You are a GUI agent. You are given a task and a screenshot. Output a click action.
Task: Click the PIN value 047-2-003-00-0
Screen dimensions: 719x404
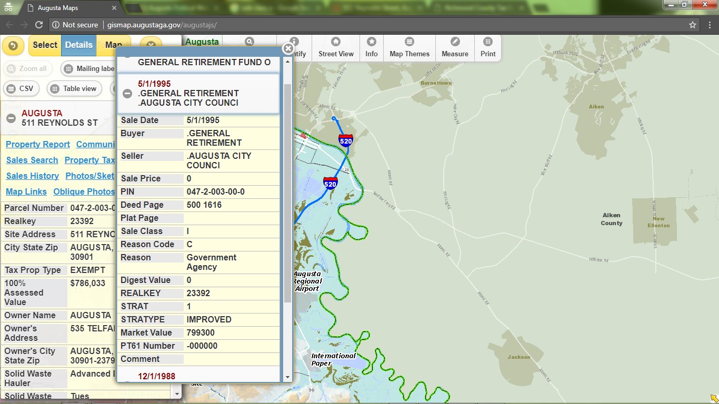tap(216, 191)
